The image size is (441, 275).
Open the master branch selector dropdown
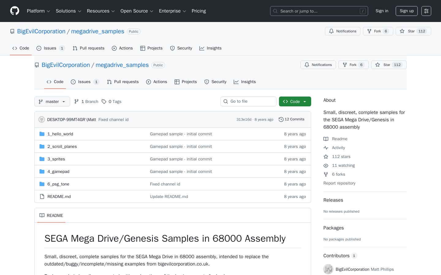(52, 101)
